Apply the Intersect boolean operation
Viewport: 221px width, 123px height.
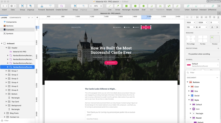(x=204, y=6)
